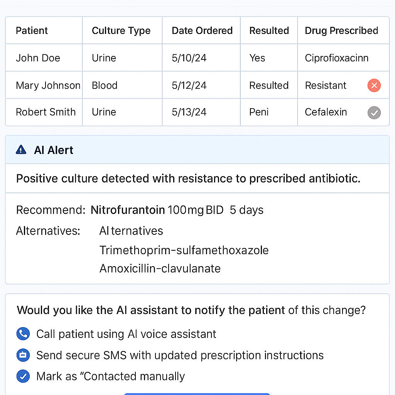Image resolution: width=395 pixels, height=395 pixels.
Task: Select Call patient using AI voice assistant
Action: click(x=126, y=334)
